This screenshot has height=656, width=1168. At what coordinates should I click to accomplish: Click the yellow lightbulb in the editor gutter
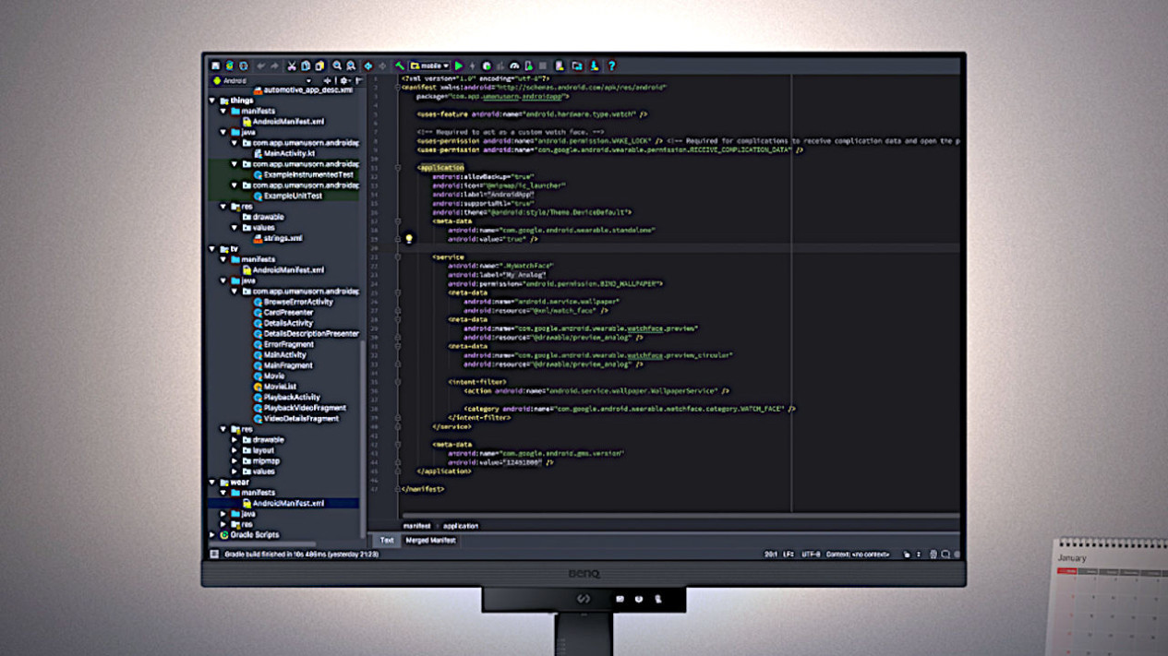[409, 238]
